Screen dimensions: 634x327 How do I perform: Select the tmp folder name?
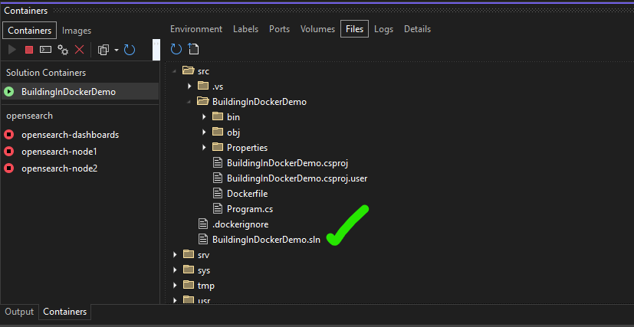point(205,286)
